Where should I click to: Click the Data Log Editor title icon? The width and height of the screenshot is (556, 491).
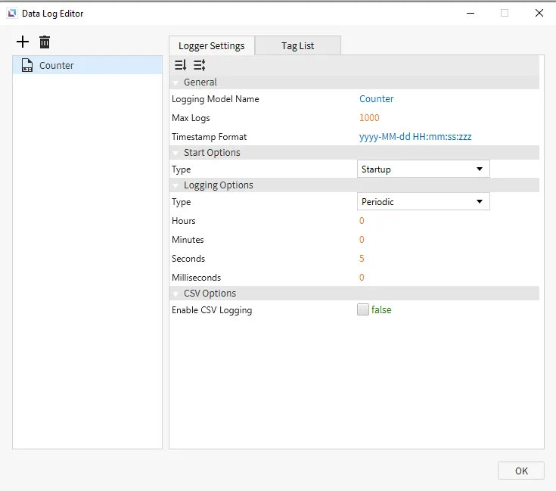tap(11, 13)
